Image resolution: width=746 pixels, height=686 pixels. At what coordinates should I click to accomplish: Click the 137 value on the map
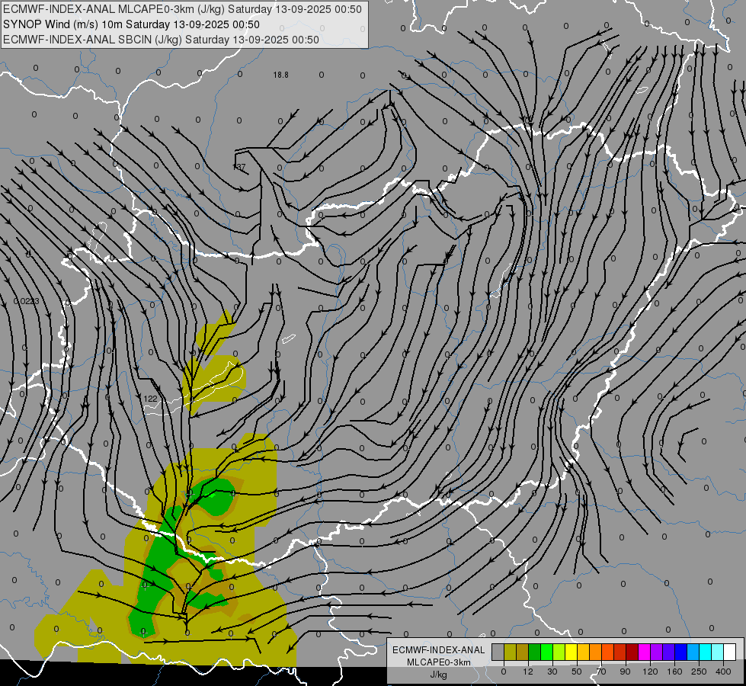coord(239,167)
